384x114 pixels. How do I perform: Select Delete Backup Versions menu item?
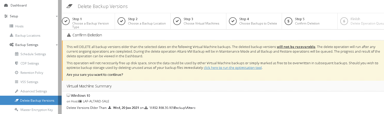[x=37, y=101]
